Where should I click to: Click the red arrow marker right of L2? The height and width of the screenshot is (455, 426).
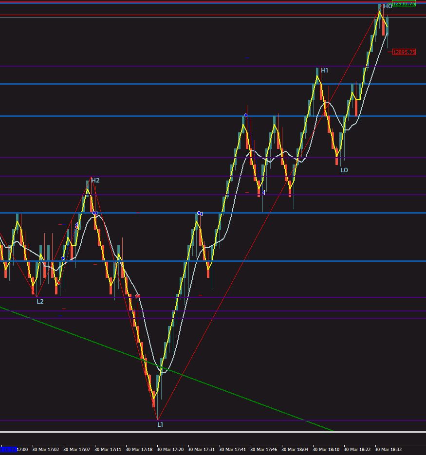click(58, 283)
